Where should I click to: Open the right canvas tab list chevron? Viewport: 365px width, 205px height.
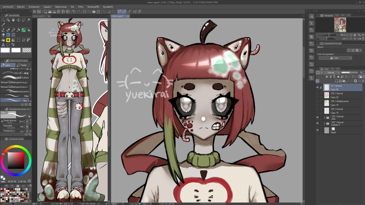[x=304, y=16]
